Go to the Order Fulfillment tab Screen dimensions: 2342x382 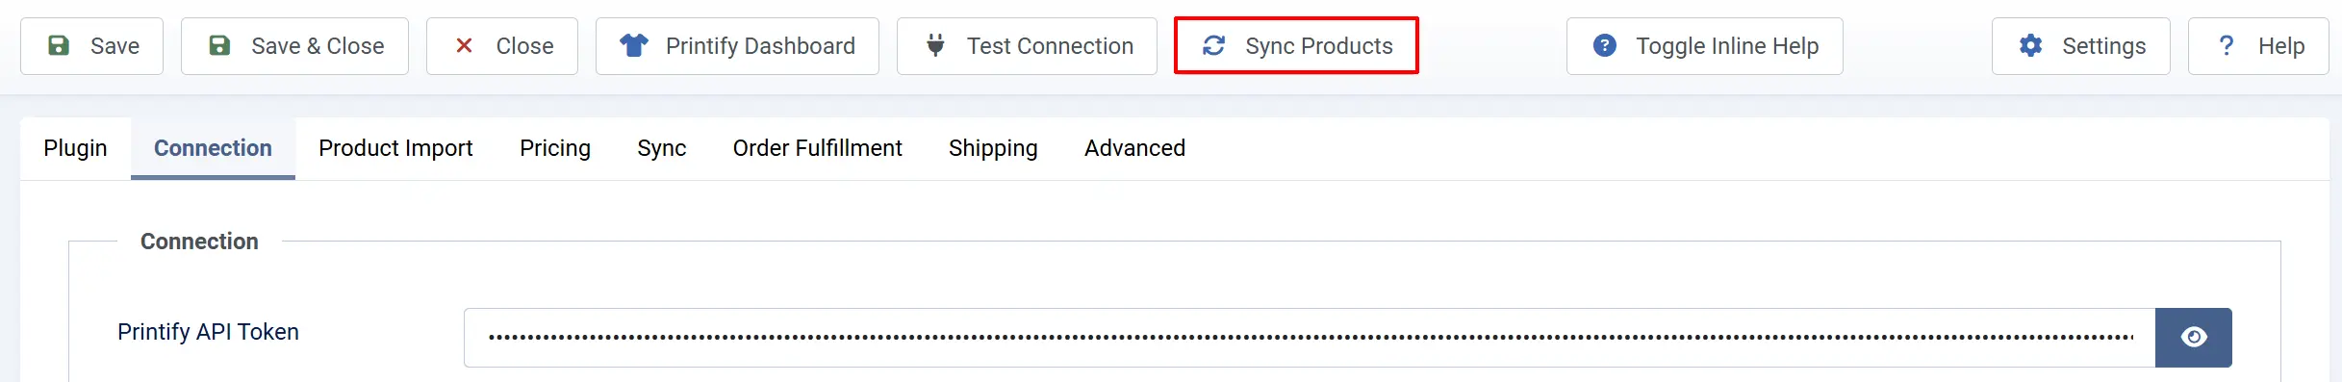[817, 148]
